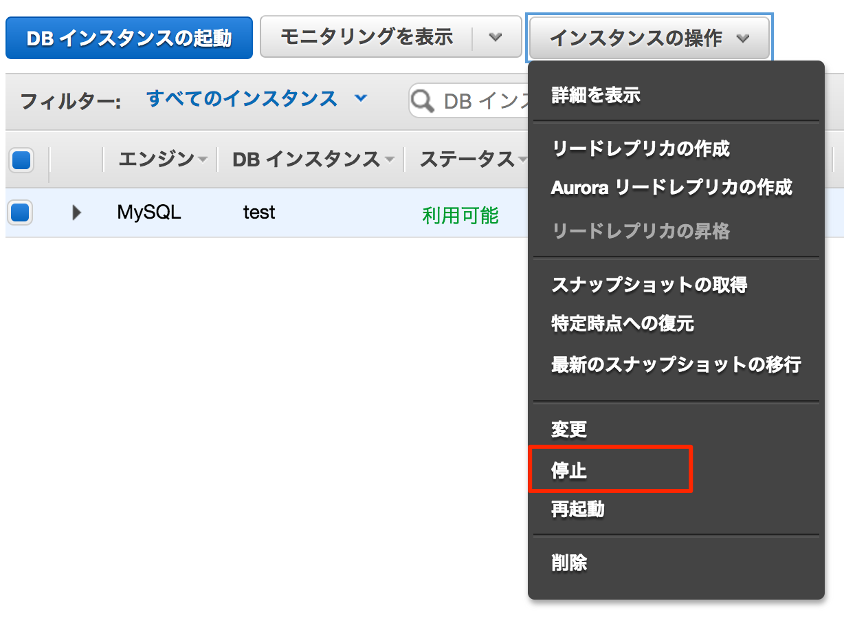
Task: Expand the test instance row details triangle
Action: pos(77,213)
